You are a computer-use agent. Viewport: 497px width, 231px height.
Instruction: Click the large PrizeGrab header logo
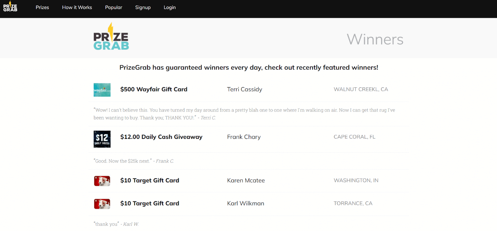click(111, 36)
